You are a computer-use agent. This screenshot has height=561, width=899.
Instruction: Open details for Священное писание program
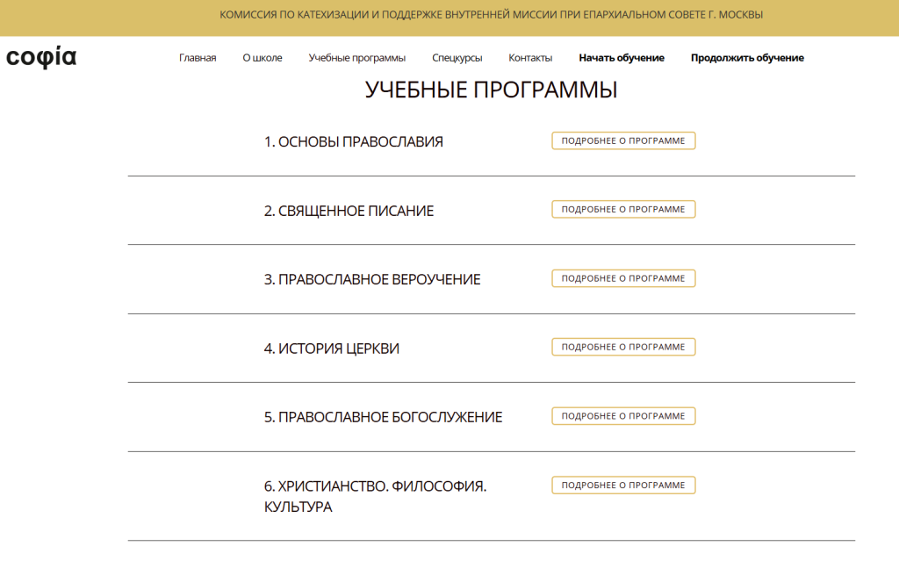[x=623, y=209]
